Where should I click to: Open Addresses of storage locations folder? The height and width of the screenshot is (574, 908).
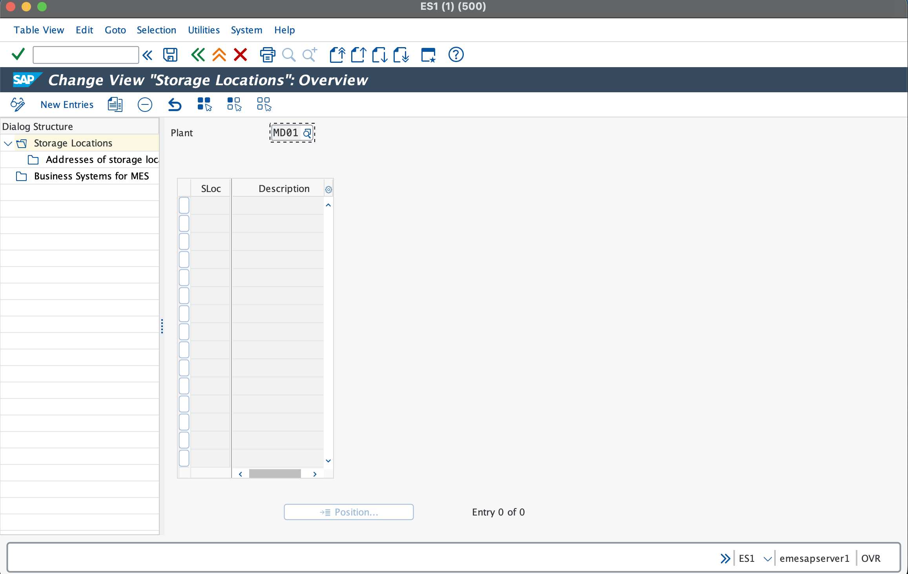pyautogui.click(x=102, y=160)
